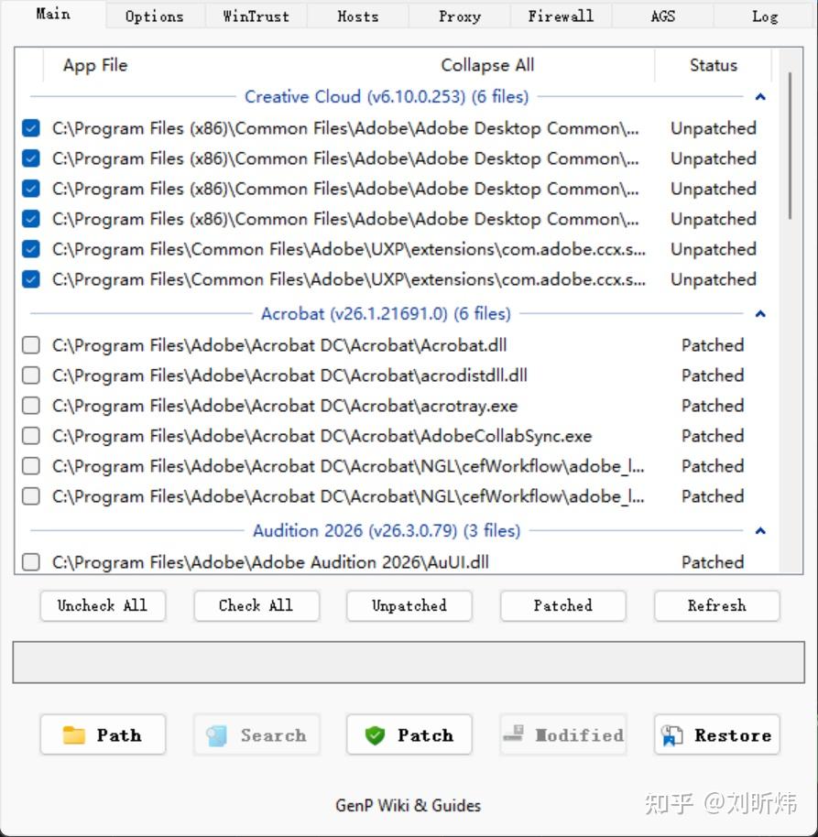Collapse the Acrobat group arrow
The image size is (818, 837).
click(760, 313)
